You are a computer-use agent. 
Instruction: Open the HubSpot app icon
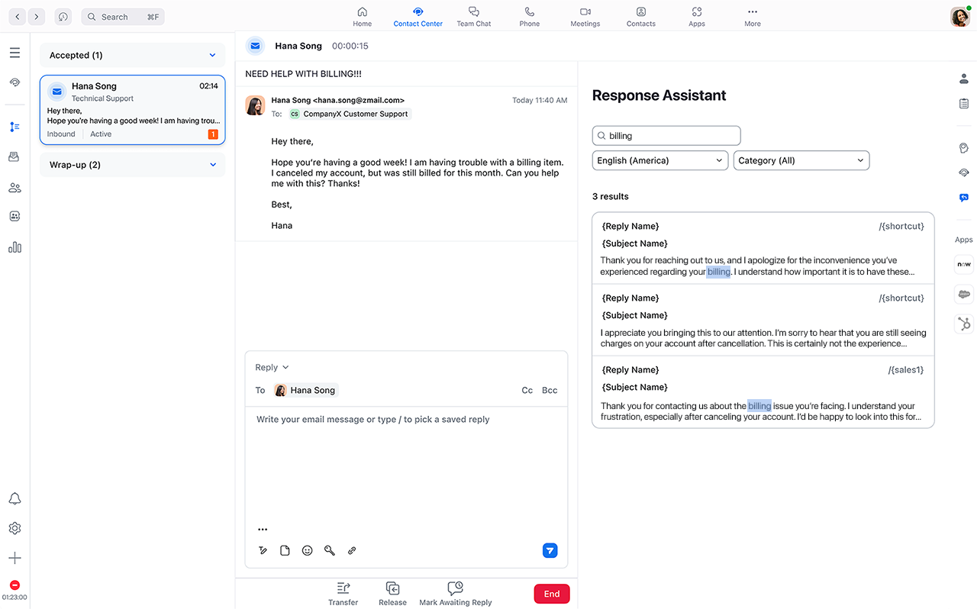click(x=964, y=324)
